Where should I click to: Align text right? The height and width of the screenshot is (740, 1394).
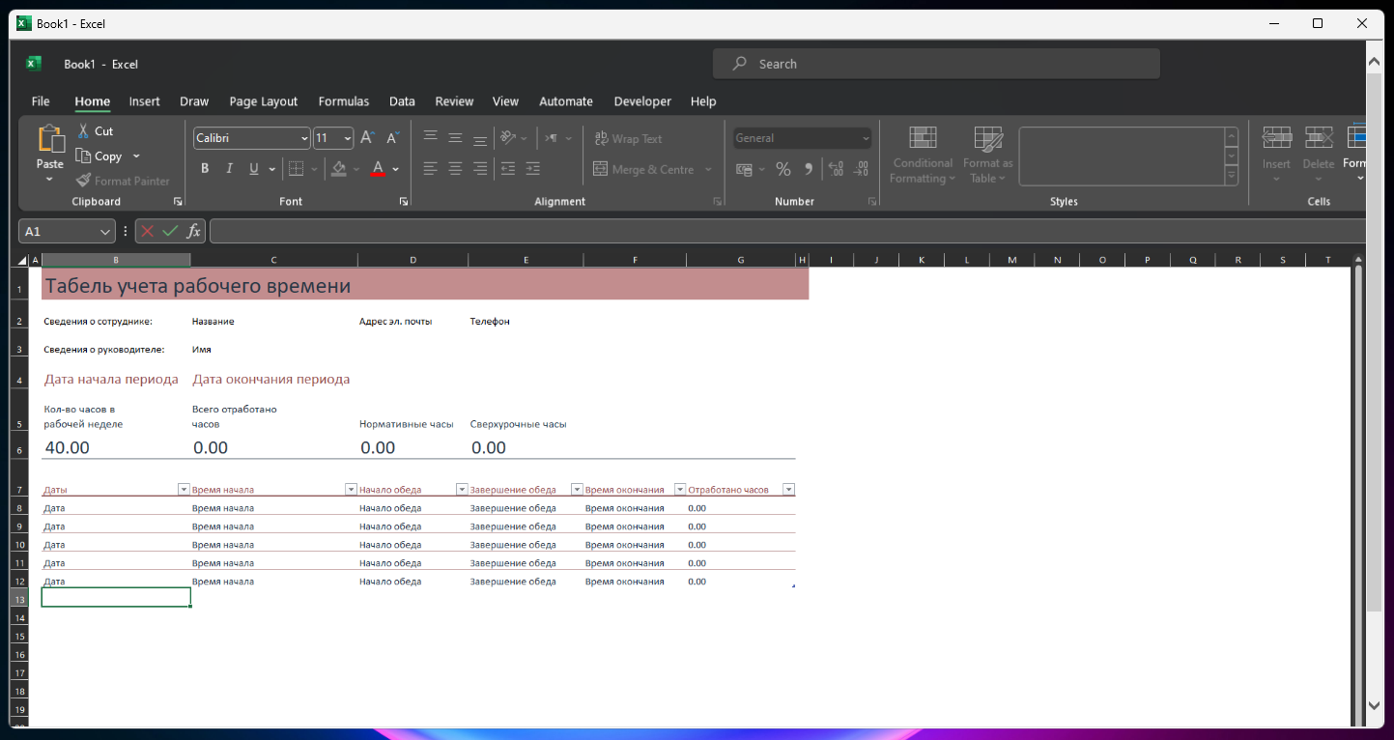(x=480, y=169)
